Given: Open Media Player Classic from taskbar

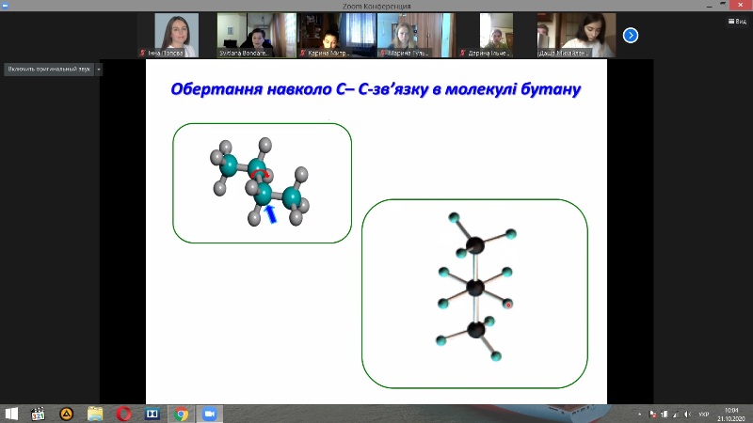Looking at the screenshot, I should [38, 414].
